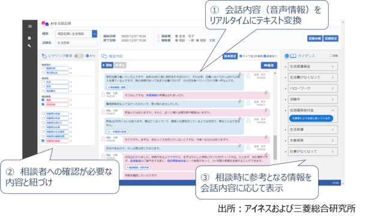Click the blue check すべて icon

pyautogui.click(x=88, y=56)
